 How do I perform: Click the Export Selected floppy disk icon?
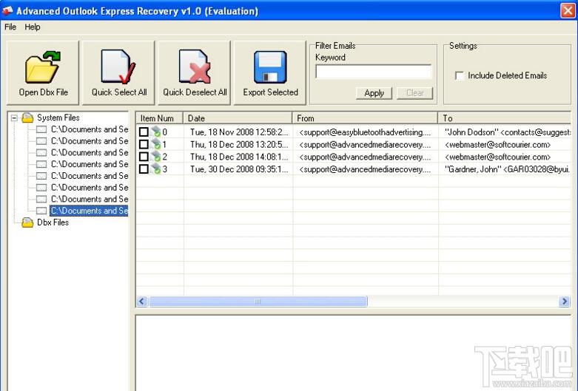click(270, 67)
